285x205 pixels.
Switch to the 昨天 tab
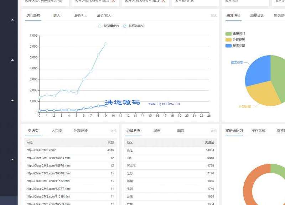click(57, 16)
